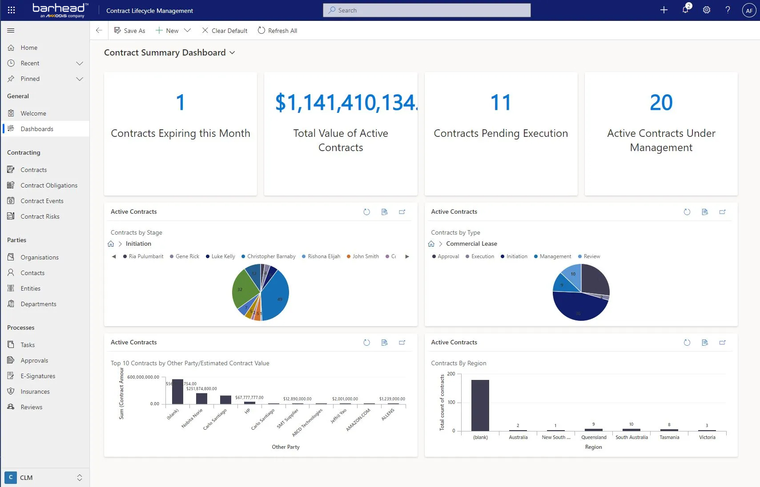View records for Contracts by Type chart

tap(704, 212)
